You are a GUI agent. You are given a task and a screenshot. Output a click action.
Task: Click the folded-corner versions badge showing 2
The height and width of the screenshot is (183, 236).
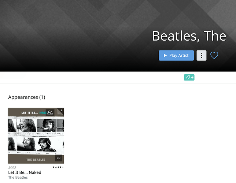coord(60,111)
